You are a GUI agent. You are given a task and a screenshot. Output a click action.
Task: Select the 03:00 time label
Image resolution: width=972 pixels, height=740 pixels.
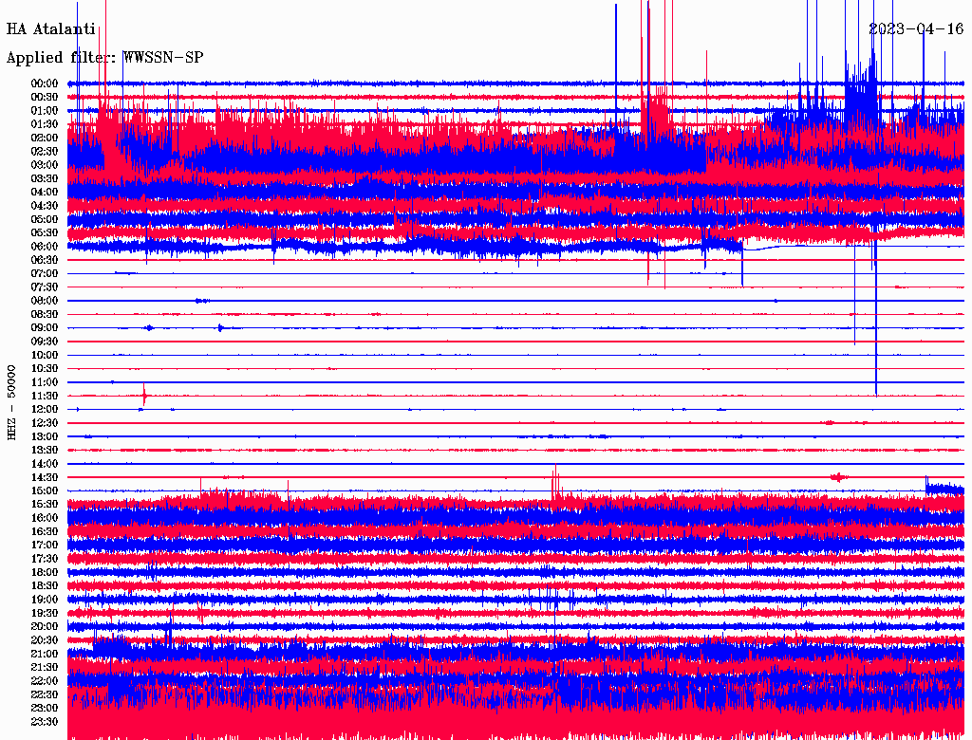[x=45, y=165]
